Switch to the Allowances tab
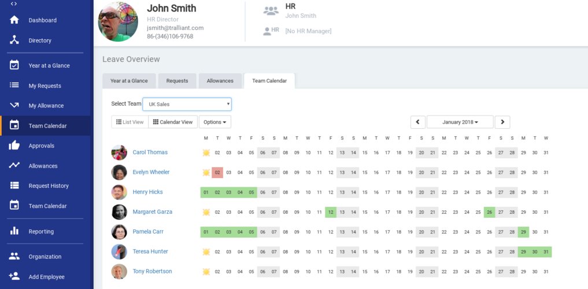 click(x=220, y=81)
